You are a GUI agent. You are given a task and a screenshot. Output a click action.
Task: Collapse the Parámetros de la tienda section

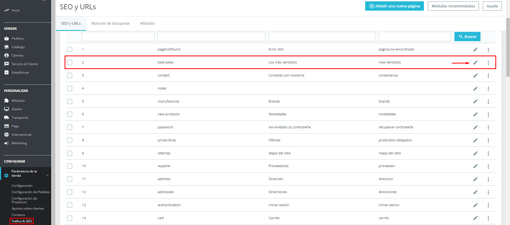pos(47,175)
